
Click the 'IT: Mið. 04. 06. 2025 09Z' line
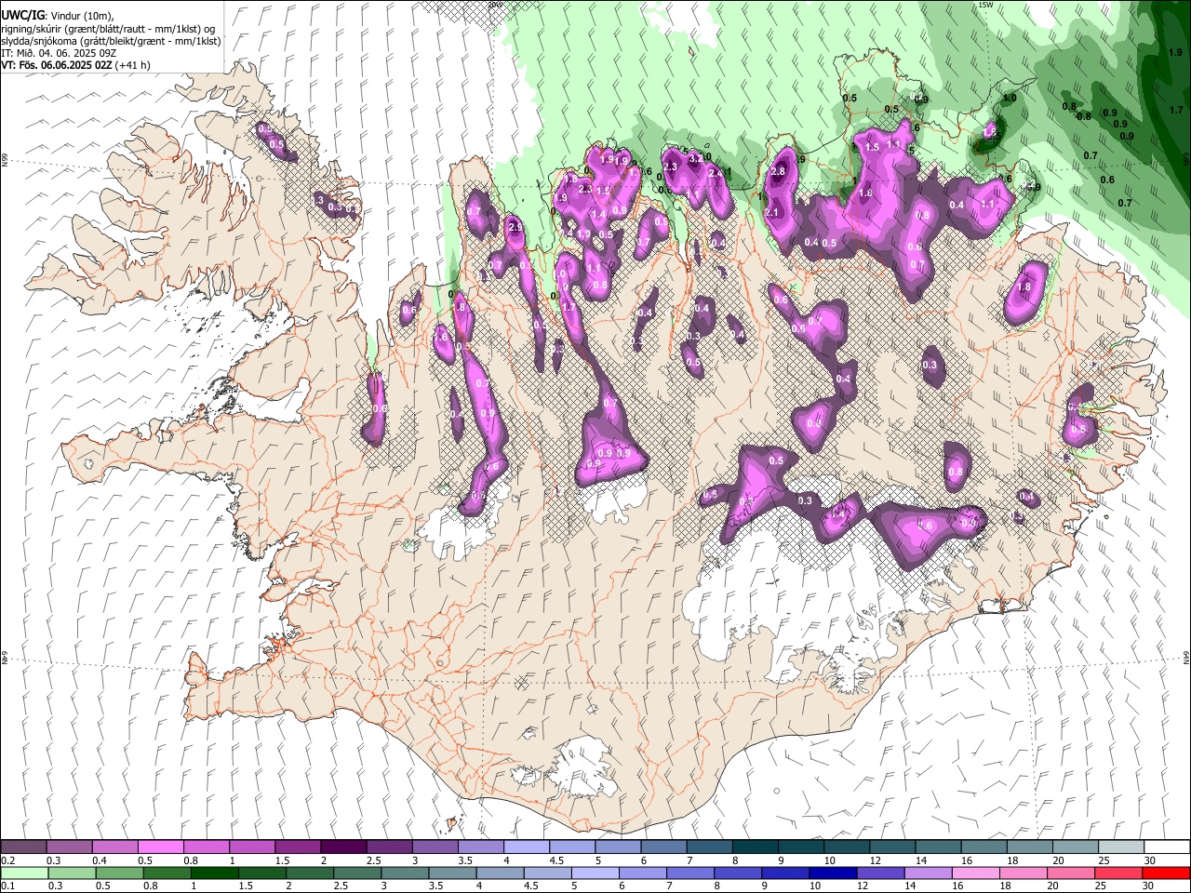click(x=59, y=53)
